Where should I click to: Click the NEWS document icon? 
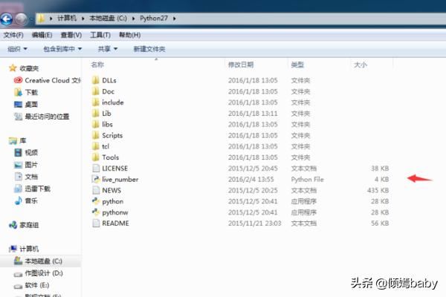point(96,190)
